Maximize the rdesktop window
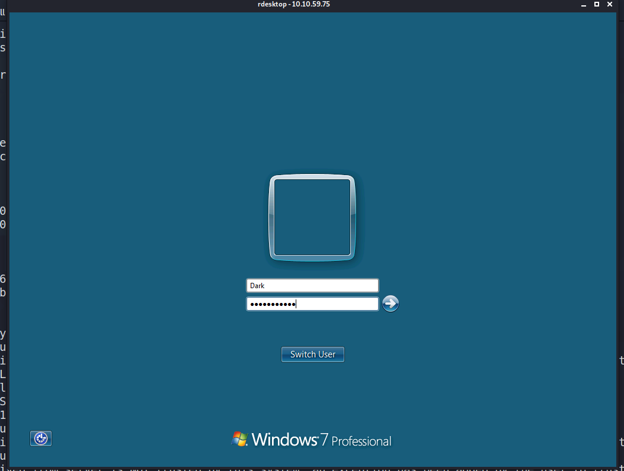This screenshot has width=624, height=471. pyautogui.click(x=597, y=4)
